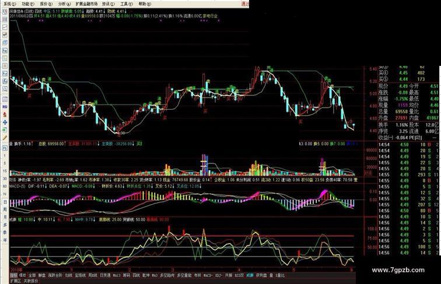Click the topmost icon in left toolbar
The height and width of the screenshot is (284, 441).
point(5,12)
